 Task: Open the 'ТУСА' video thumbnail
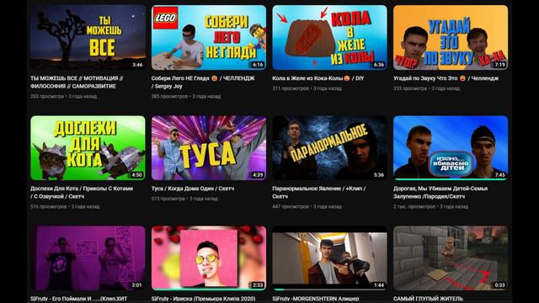(x=209, y=148)
